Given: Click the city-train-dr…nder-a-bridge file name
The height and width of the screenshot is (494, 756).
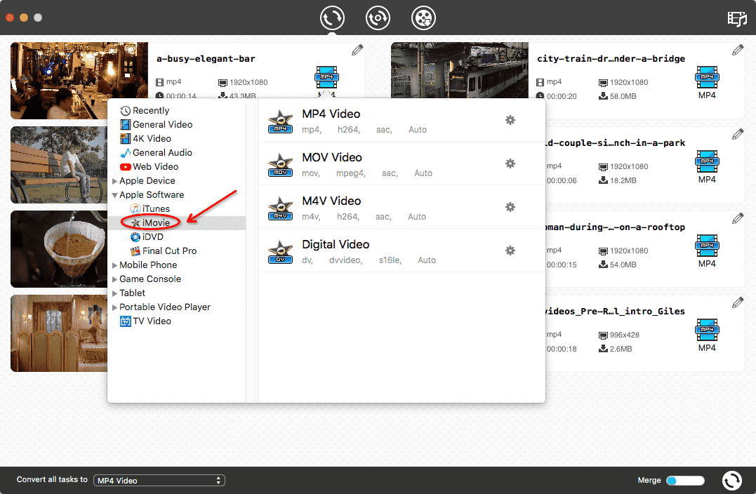Looking at the screenshot, I should 611,59.
